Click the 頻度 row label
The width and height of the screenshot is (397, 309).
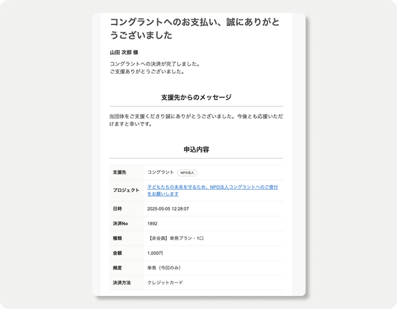tap(117, 268)
